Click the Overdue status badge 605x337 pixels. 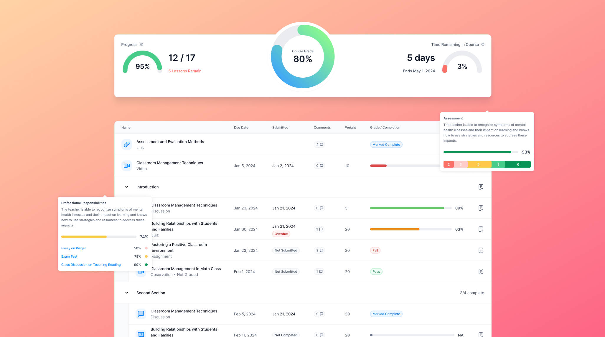[x=281, y=234]
